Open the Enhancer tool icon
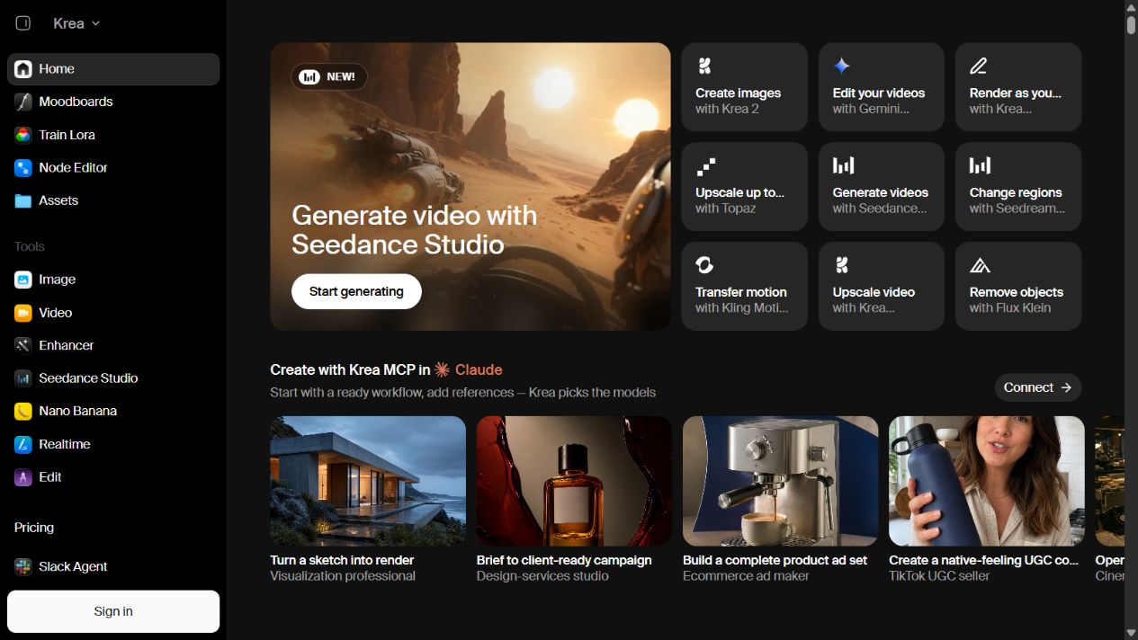1138x640 pixels. click(23, 345)
